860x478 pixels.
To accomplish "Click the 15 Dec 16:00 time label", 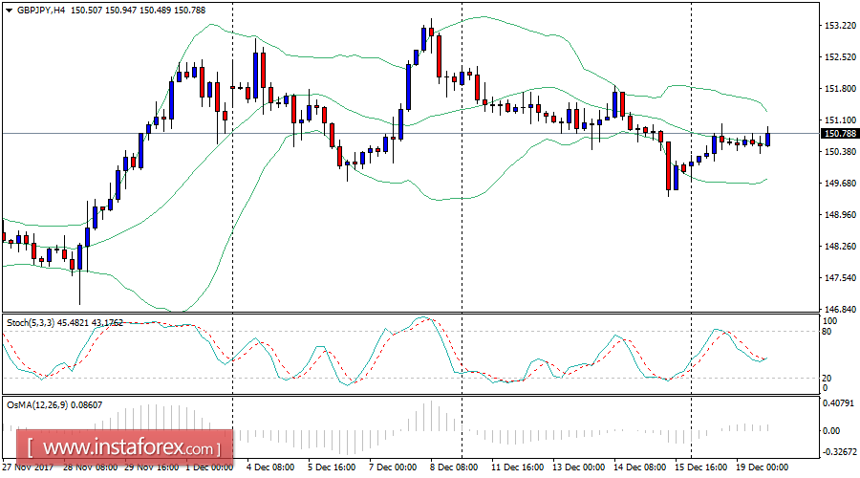I will 701,467.
